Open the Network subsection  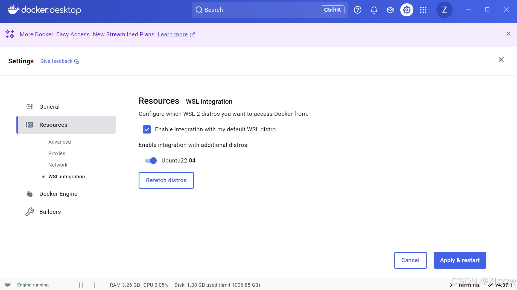[58, 165]
